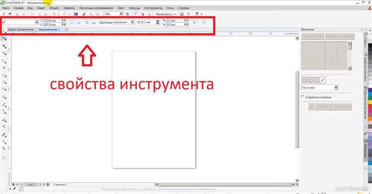Viewport: 372px width, 194px height.
Task: Toggle Show grid button
Action: tap(142, 14)
